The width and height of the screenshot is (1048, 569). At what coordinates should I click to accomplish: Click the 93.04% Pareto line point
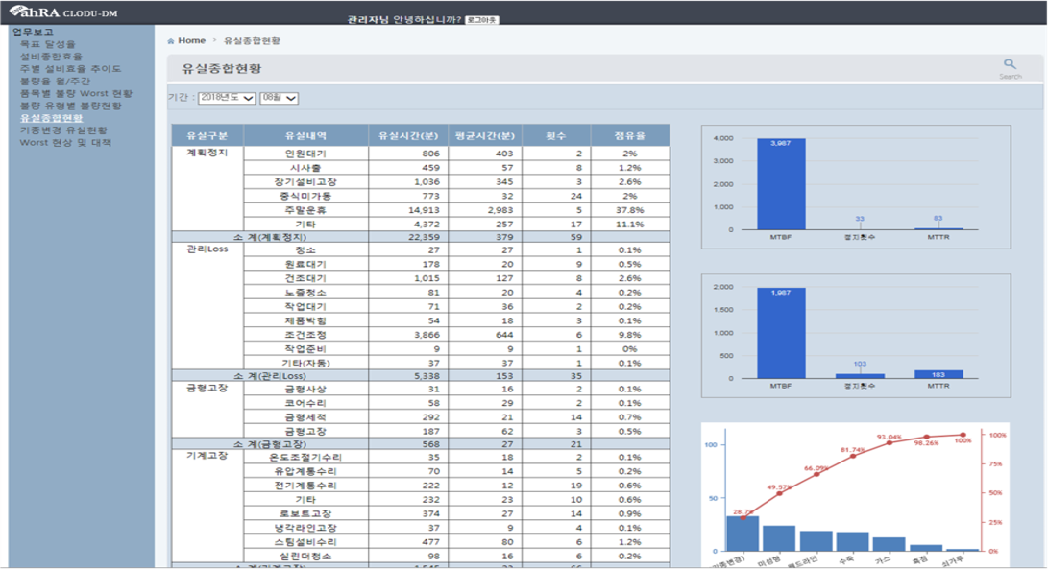coord(890,442)
